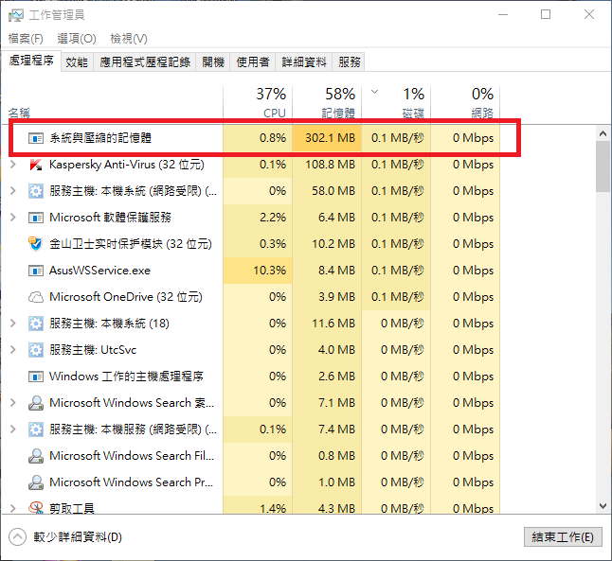
Task: Select the 11.6 MB memory cell
Action: 327,324
